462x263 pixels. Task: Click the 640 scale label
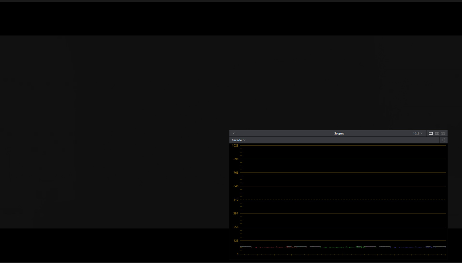[x=236, y=186]
